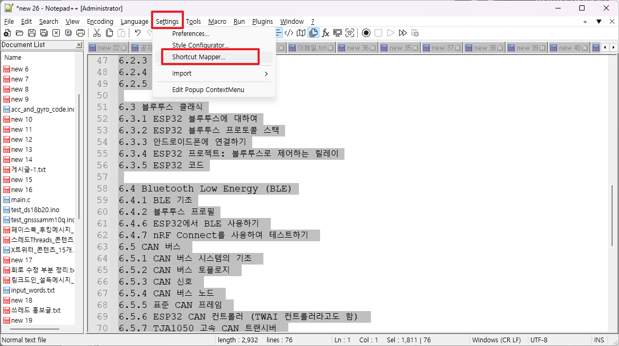Click the Open file folder icon
This screenshot has height=346, width=619.
19,33
